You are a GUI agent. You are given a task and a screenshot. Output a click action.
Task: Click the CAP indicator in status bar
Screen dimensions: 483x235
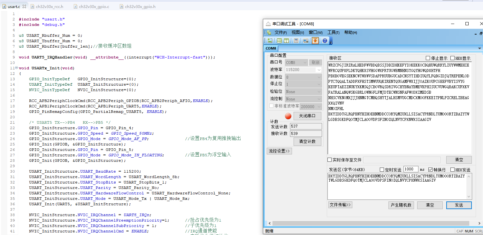pyautogui.click(x=460, y=231)
